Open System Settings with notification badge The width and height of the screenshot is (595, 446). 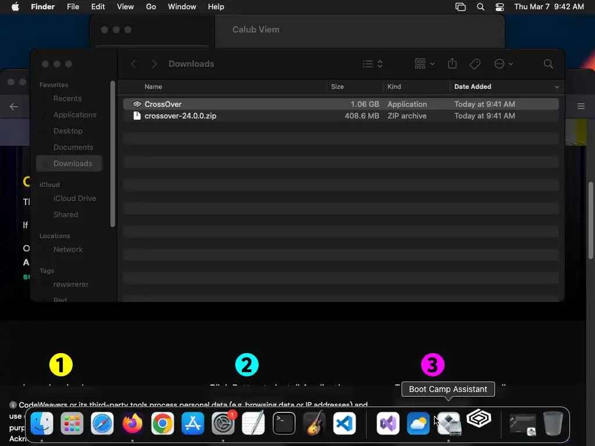tap(223, 423)
